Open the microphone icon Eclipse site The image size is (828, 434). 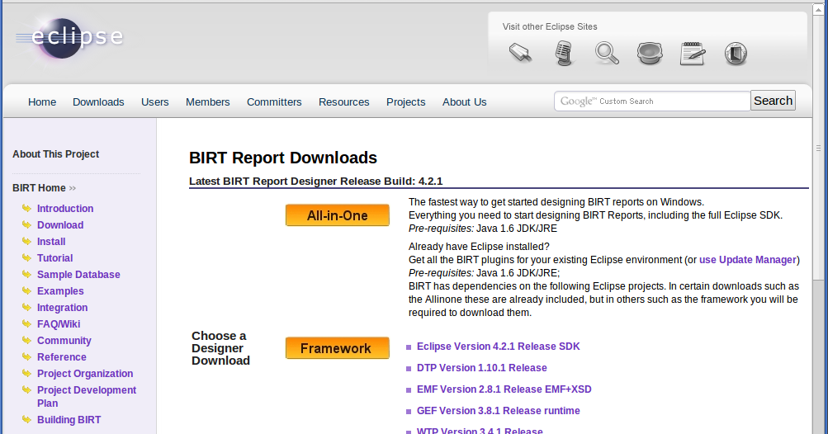point(564,53)
